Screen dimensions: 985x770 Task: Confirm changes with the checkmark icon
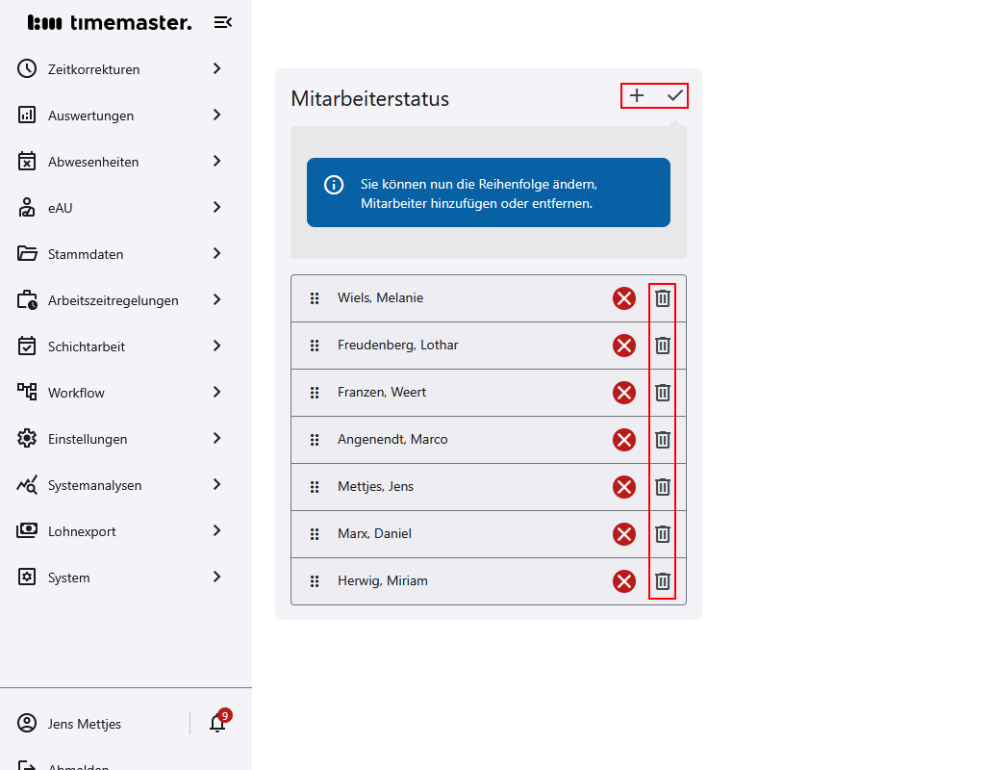(x=675, y=95)
